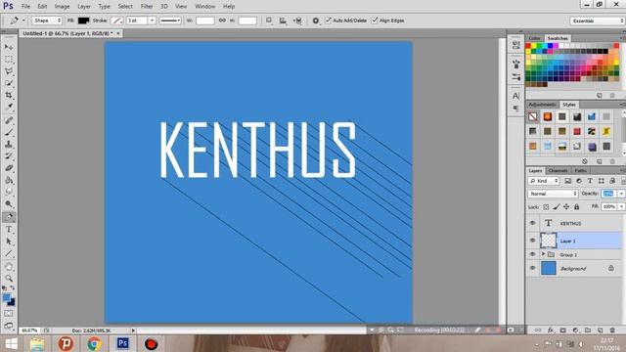The image size is (626, 352).
Task: Switch to the Adjustments tab
Action: tap(542, 105)
